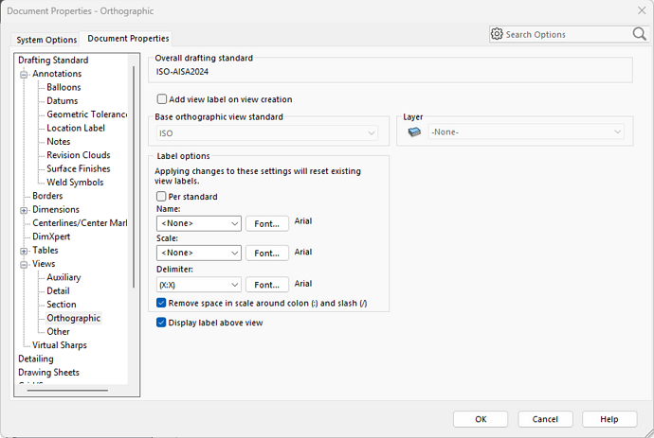654x438 pixels.
Task: Toggle the Per standard checkbox
Action: coord(162,197)
